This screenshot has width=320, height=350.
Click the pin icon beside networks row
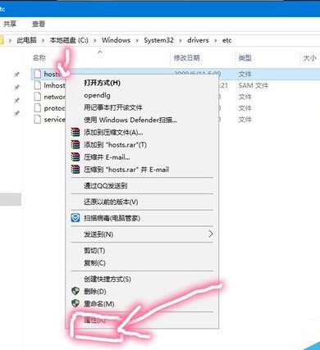pos(17,100)
